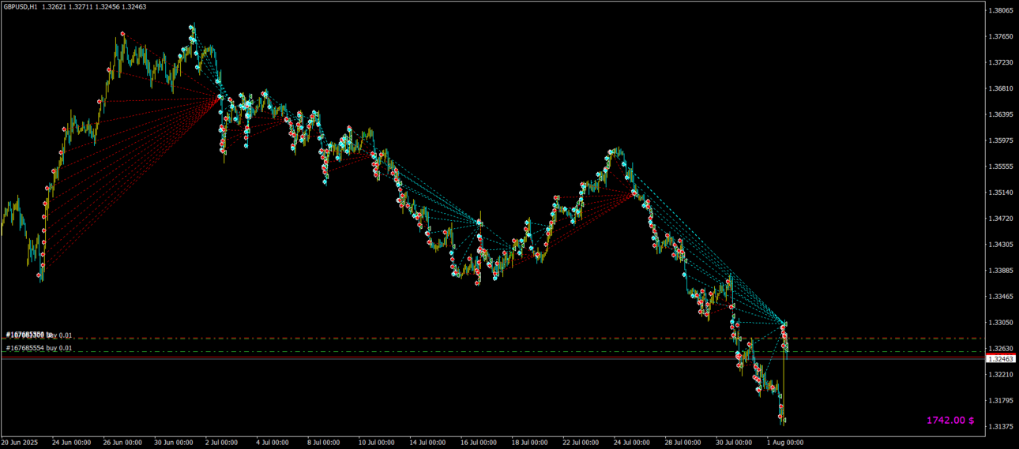Click the 30 Jul 00:00 time label
The image size is (1019, 449).
tap(732, 443)
